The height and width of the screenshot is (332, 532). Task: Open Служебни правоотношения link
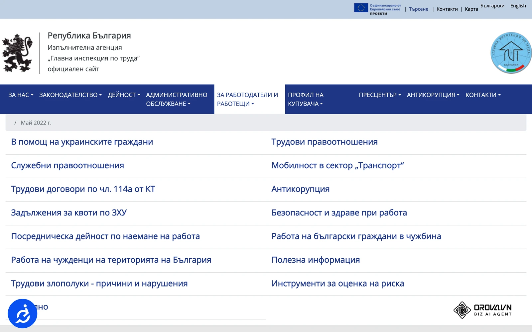(x=67, y=166)
